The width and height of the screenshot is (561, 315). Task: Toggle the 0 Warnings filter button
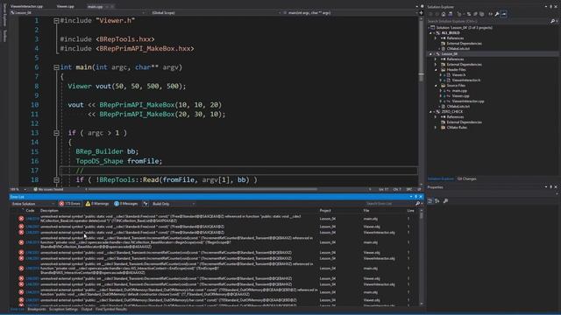[97, 204]
